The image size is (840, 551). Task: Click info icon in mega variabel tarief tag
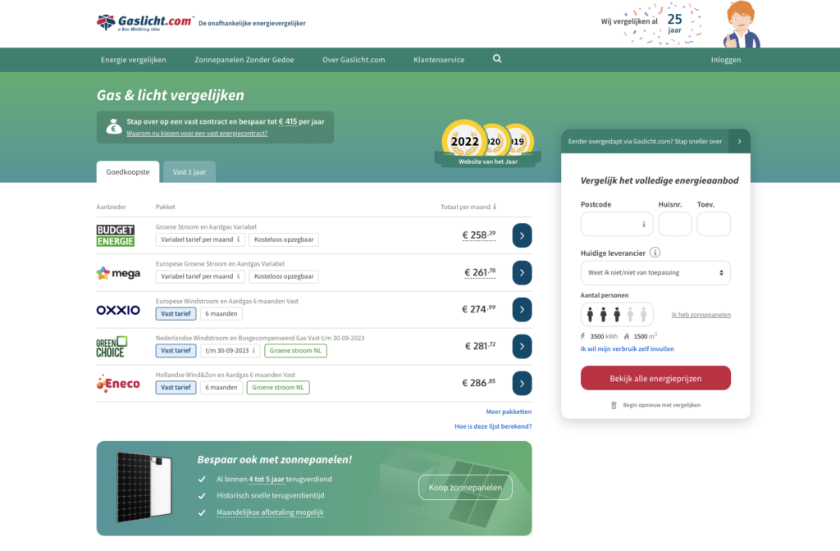239,276
